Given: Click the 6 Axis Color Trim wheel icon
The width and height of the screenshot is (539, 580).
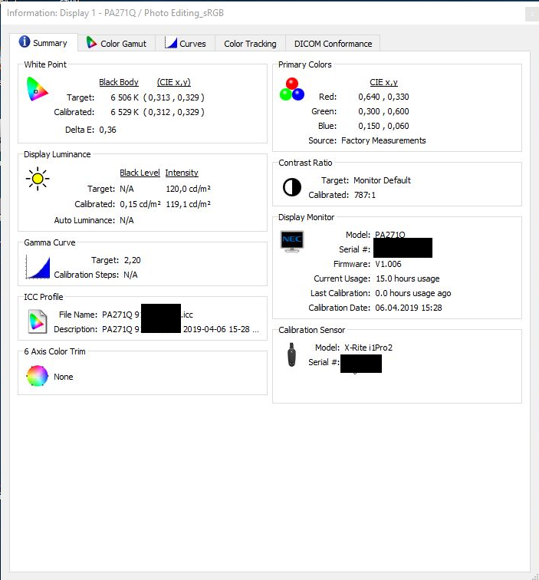Looking at the screenshot, I should point(37,376).
